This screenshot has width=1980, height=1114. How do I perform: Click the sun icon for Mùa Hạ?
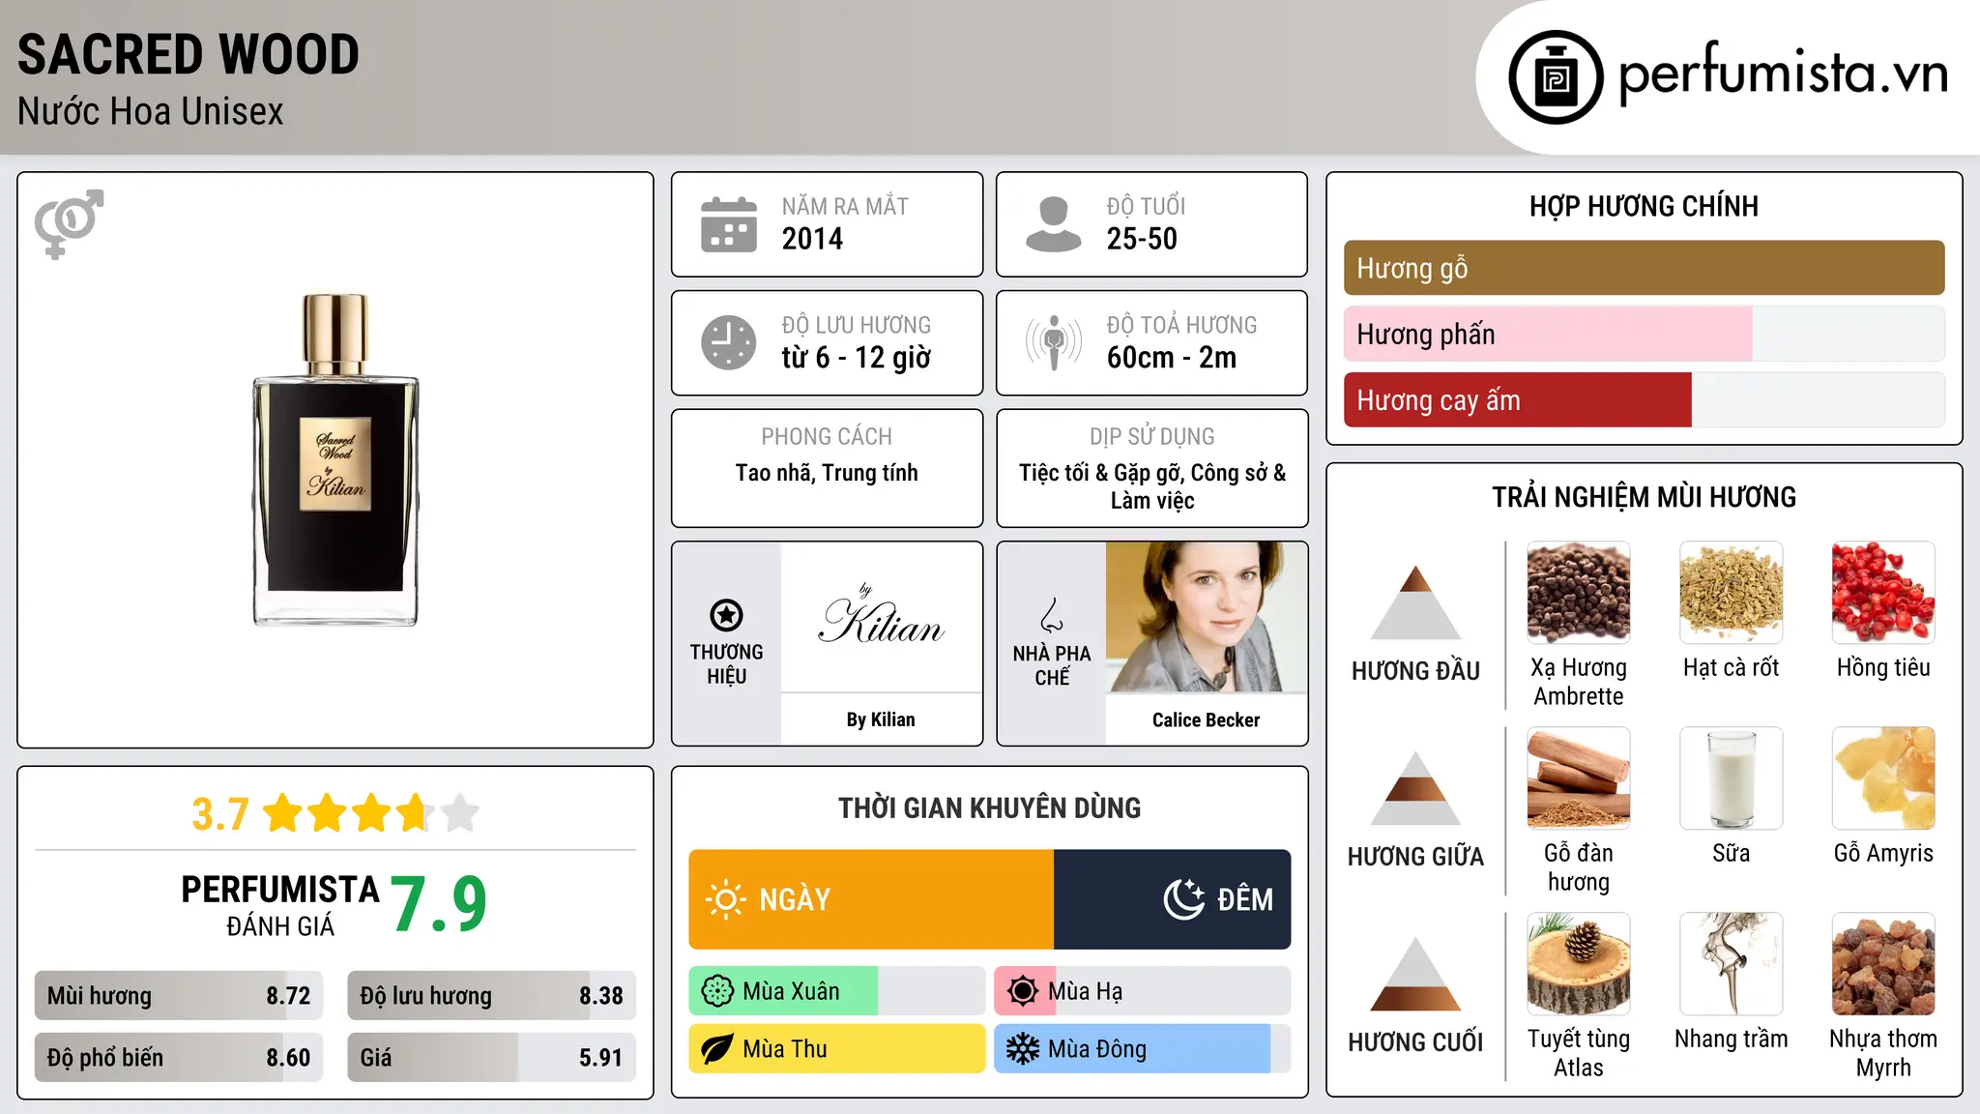point(1023,991)
